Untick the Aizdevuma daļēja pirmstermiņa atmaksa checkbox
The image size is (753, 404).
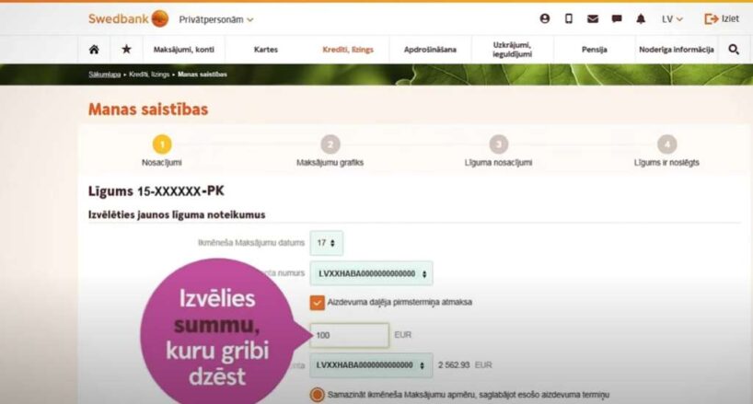tap(317, 303)
